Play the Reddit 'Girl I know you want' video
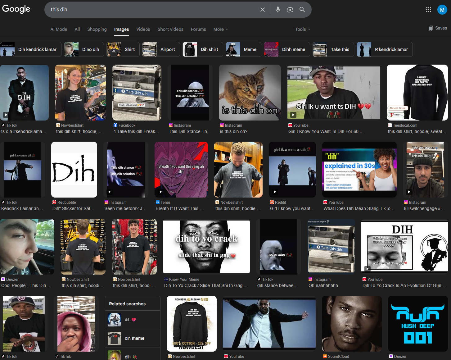 click(275, 192)
